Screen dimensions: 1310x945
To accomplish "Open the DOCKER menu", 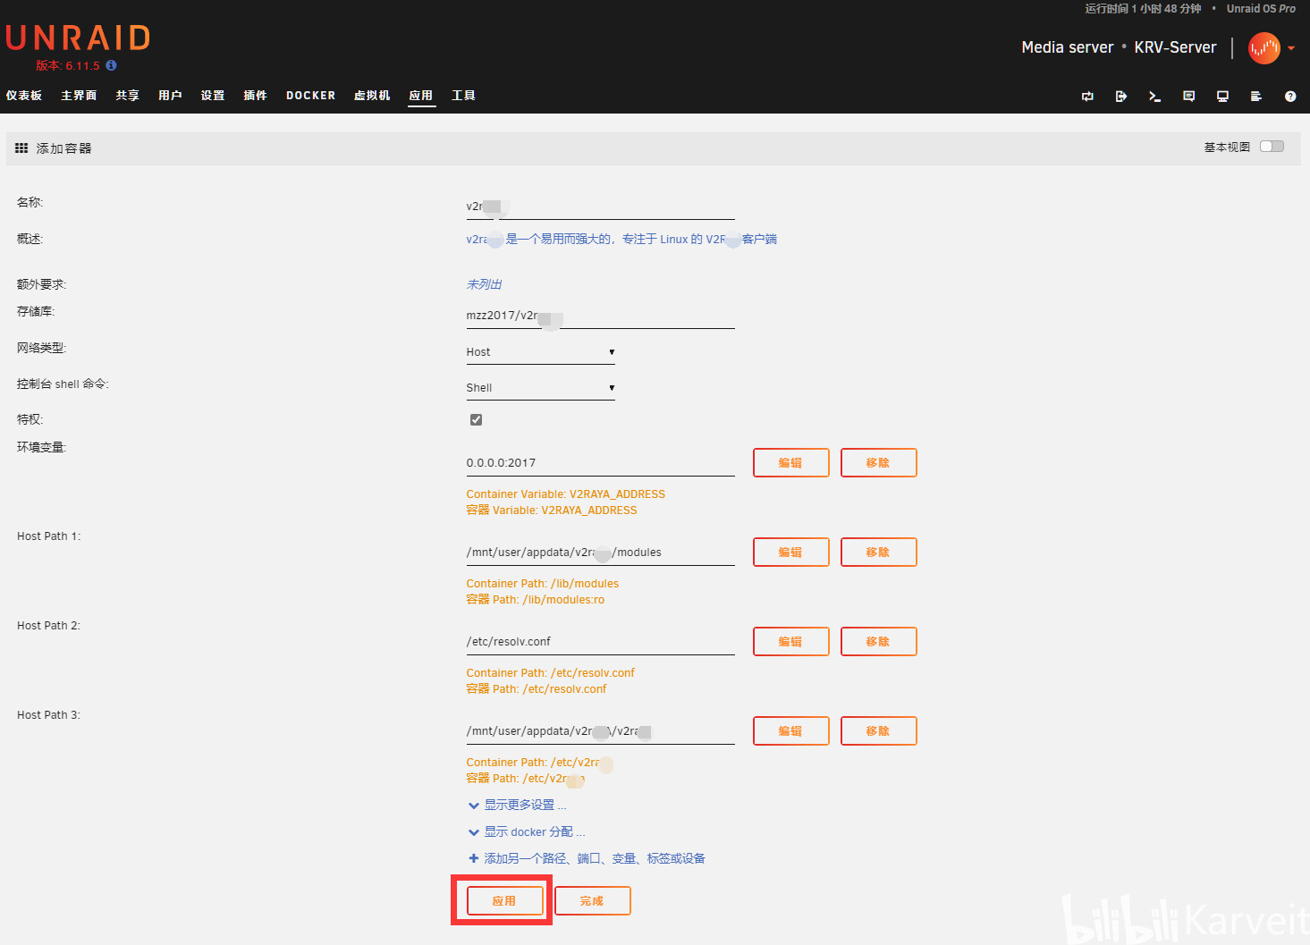I will pos(311,96).
